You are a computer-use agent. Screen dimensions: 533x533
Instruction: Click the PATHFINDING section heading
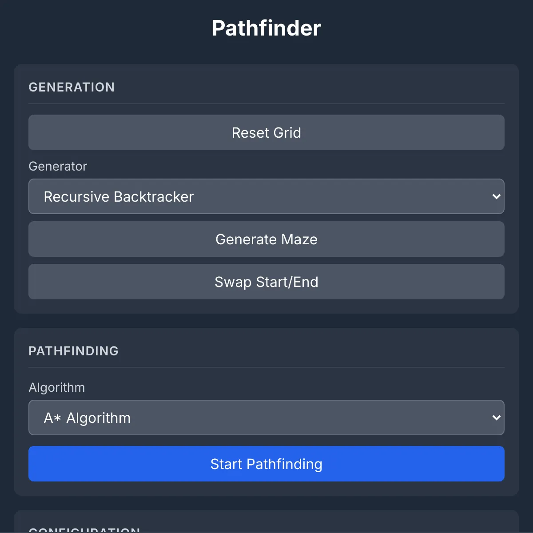73,351
